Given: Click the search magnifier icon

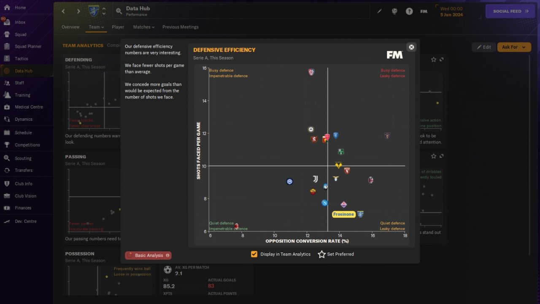Looking at the screenshot, I should point(119,11).
